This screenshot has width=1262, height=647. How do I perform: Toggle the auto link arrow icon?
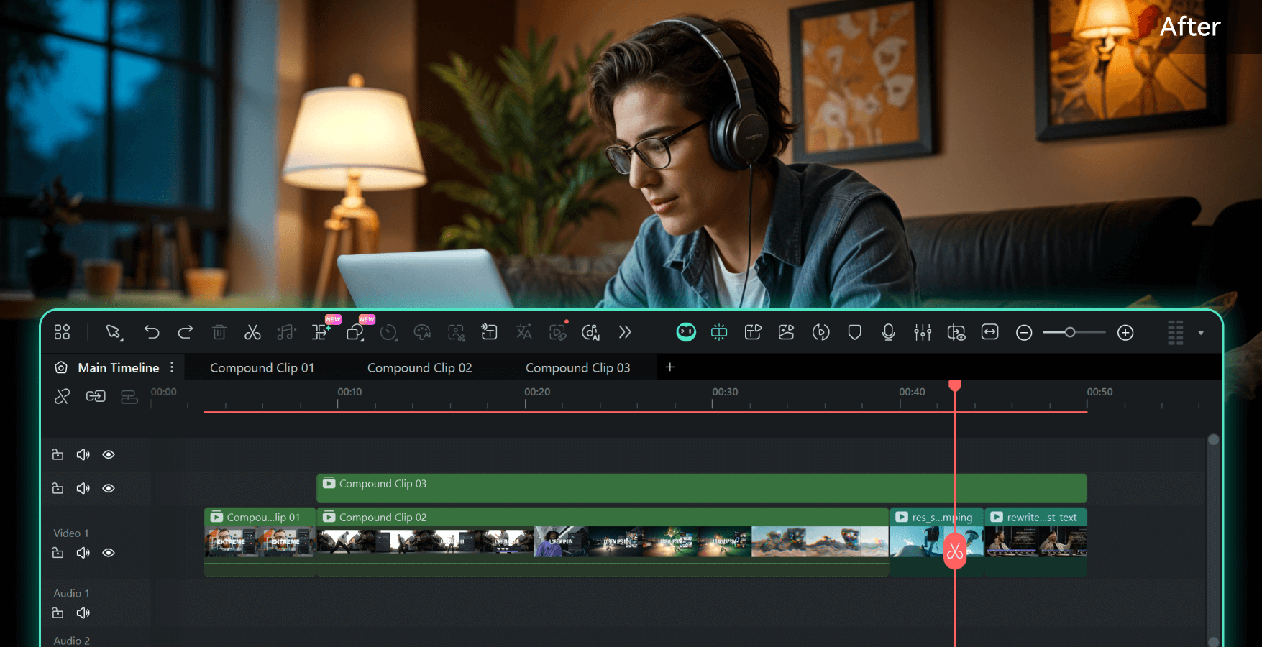pos(96,396)
